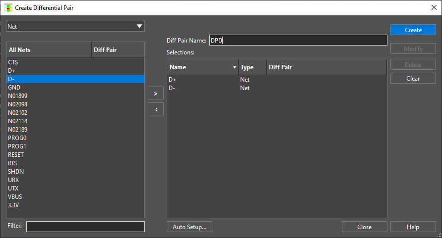Open Auto Setup dialog

coord(189,227)
